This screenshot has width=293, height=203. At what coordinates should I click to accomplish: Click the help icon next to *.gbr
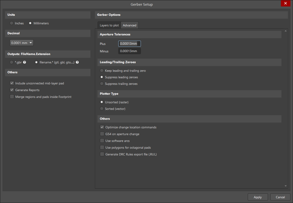(25, 62)
